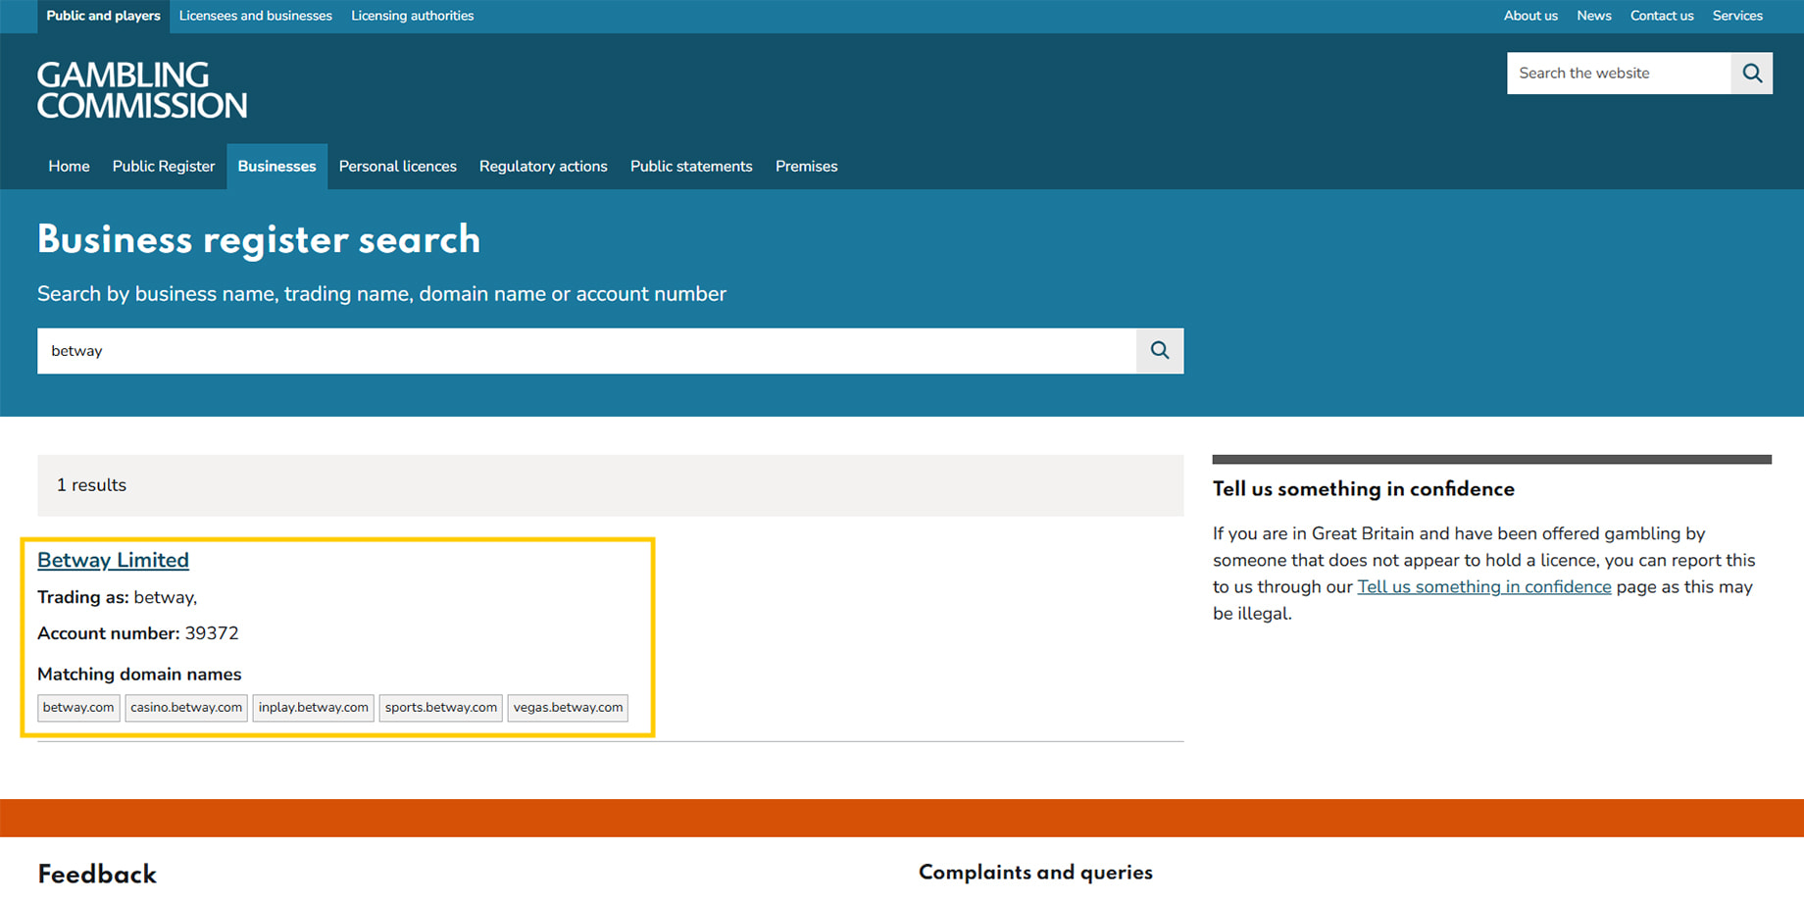The image size is (1804, 902).
Task: Click the Gambling Commission logo
Action: (142, 90)
